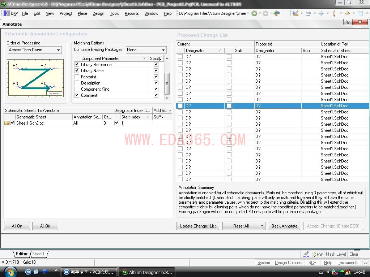Click the parameter list scroll up arrow
Image resolution: width=370 pixels, height=277 pixels.
167,58
